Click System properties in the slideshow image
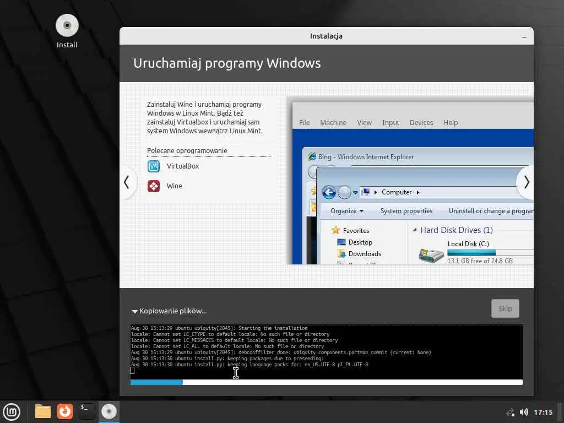Image resolution: width=564 pixels, height=423 pixels. (x=406, y=211)
